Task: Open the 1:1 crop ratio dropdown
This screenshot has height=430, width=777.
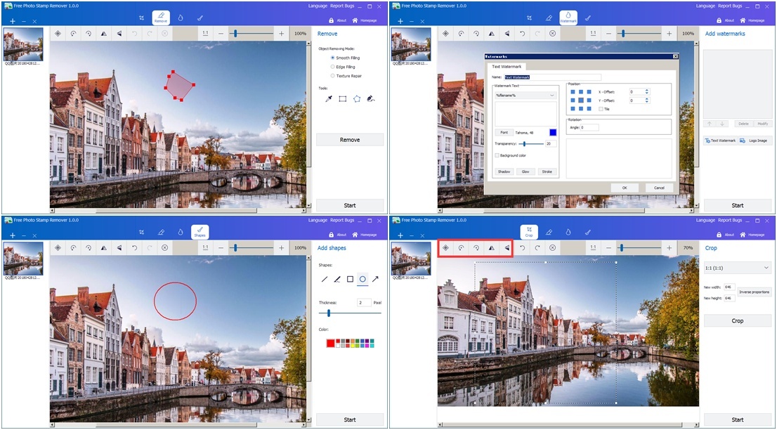Action: (737, 268)
